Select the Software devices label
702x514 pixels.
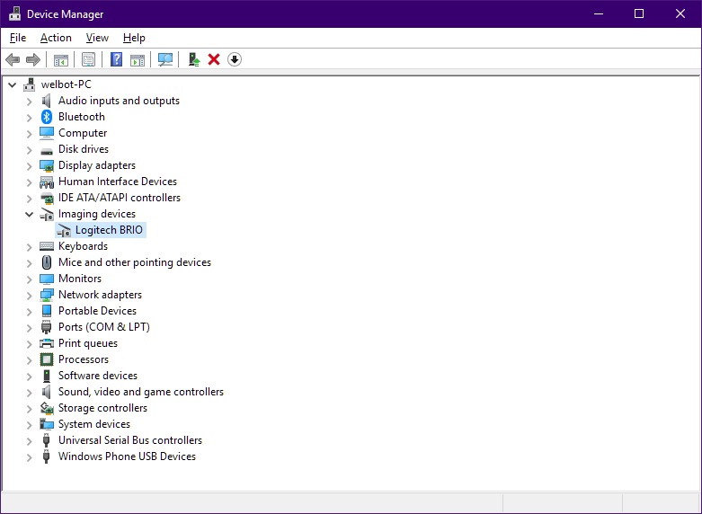click(98, 376)
